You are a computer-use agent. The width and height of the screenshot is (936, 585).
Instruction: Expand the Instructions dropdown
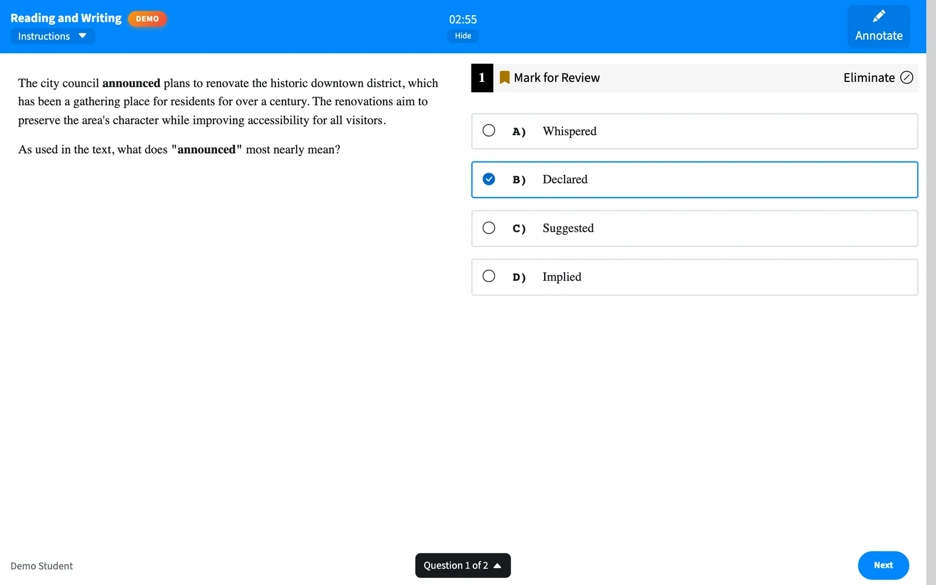coord(53,36)
